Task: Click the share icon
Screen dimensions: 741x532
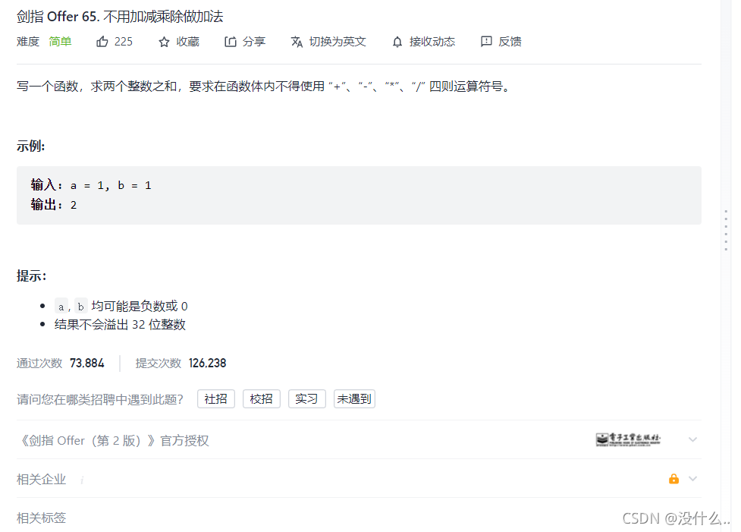Action: tap(230, 42)
